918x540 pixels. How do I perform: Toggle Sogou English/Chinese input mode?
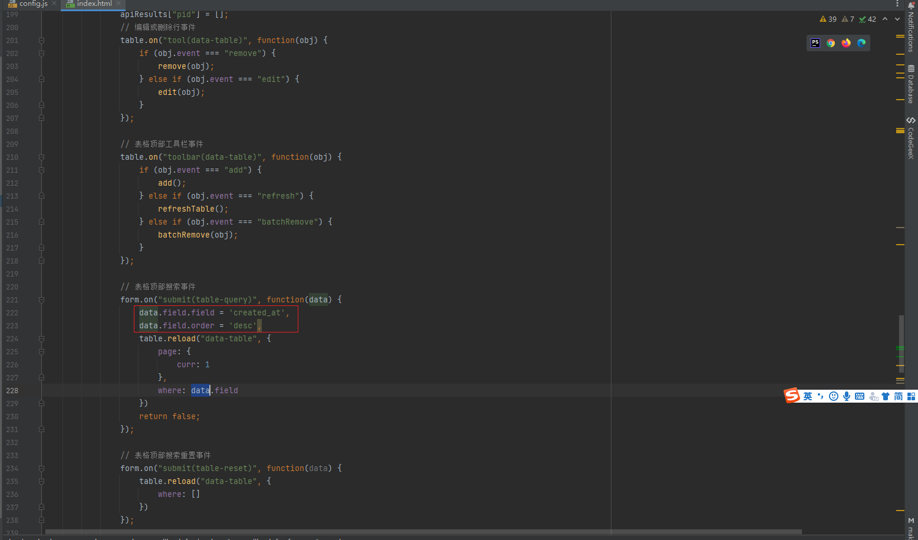[808, 396]
